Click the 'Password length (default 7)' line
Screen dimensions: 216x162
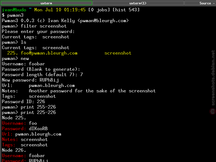coord(42,75)
